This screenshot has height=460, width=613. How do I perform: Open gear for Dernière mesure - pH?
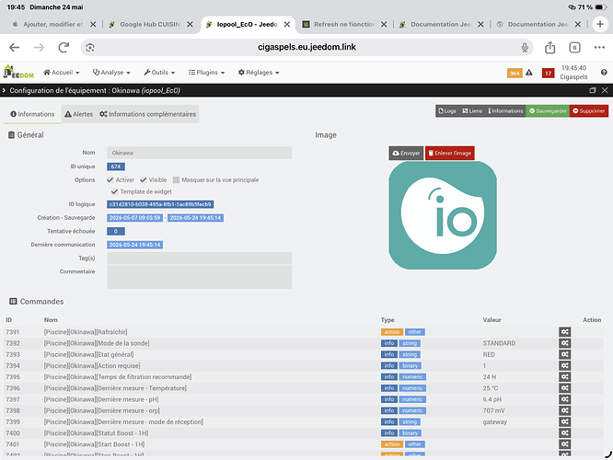[564, 399]
